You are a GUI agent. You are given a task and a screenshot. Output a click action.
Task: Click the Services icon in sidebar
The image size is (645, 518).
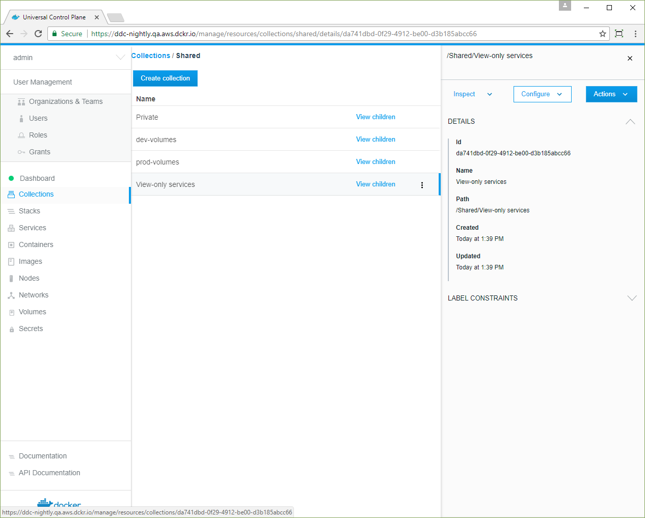(x=11, y=228)
